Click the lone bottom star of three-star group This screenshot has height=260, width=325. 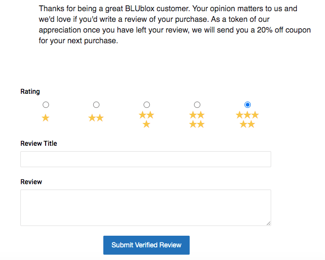point(146,124)
